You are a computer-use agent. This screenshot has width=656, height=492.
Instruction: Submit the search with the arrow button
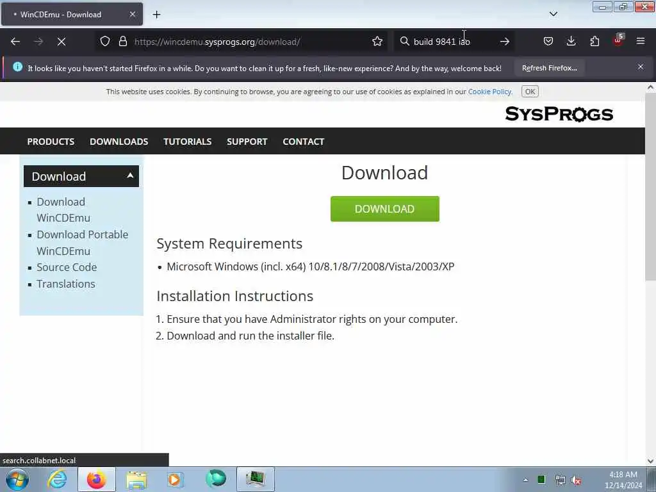(x=505, y=42)
